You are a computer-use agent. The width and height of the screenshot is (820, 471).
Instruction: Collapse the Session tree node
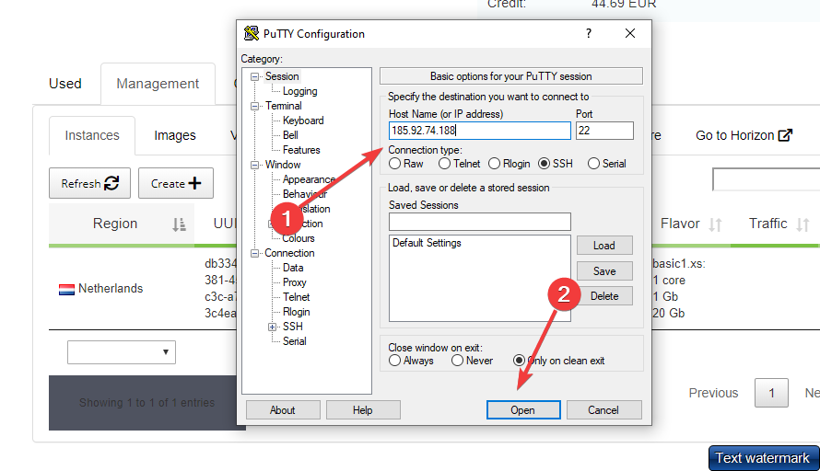point(255,76)
